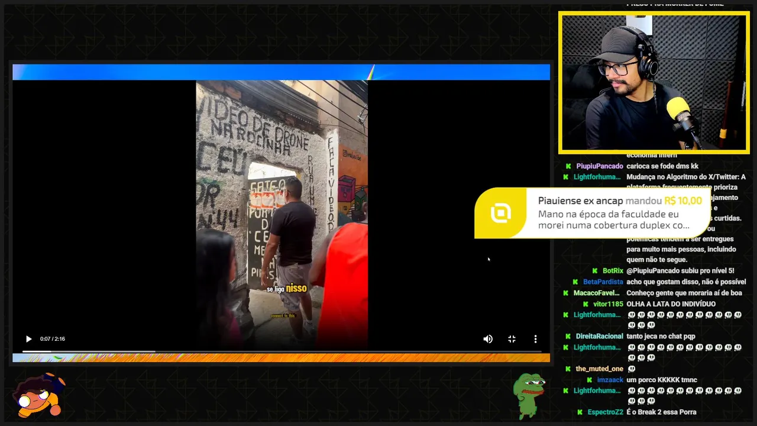Click the "OLHA A LATA DO INDIVÍDUO" message
Screen dimensions: 757x426
[x=671, y=304]
